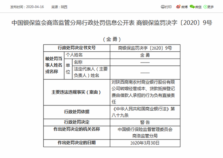223x158 pixels.
Task: Click the authority name 商洛监管分局 cell
Action: click(x=145, y=133)
